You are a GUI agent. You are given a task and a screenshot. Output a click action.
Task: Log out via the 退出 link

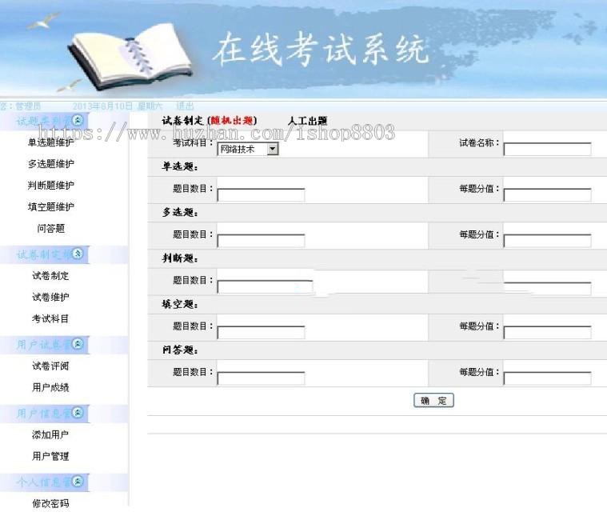(x=185, y=106)
